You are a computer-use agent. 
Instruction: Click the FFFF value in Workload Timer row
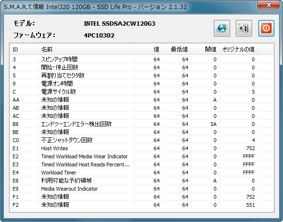pos(249,173)
